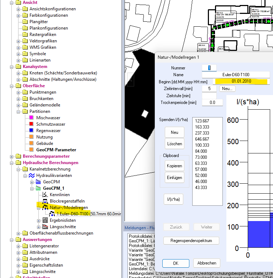Select the red Schmutzwasser partition swatch
Image resolution: width=273 pixels, height=278 pixels.
(x=31, y=124)
